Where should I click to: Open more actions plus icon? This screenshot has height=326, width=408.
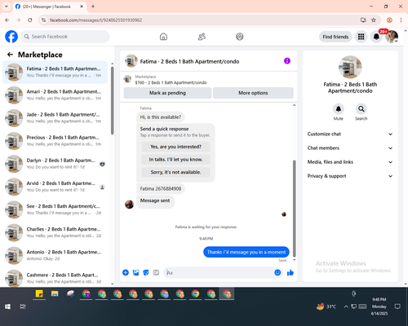click(x=126, y=272)
